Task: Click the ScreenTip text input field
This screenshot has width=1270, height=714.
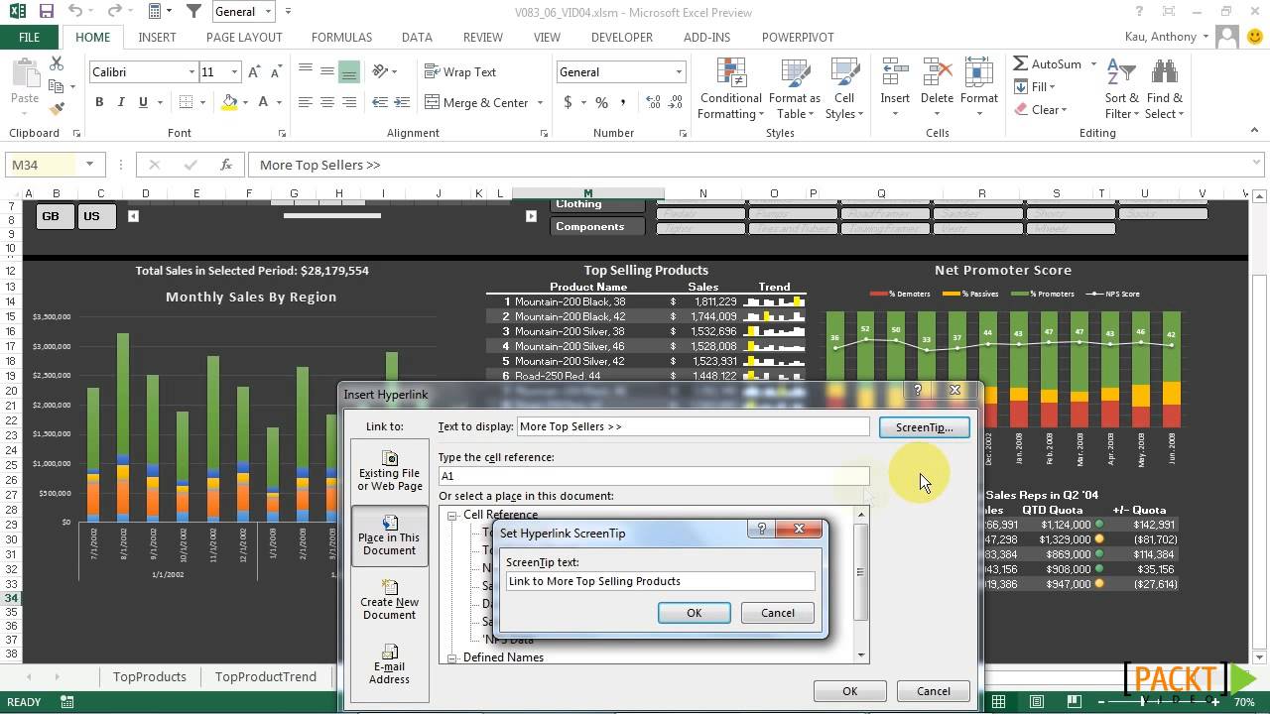Action: (x=660, y=581)
